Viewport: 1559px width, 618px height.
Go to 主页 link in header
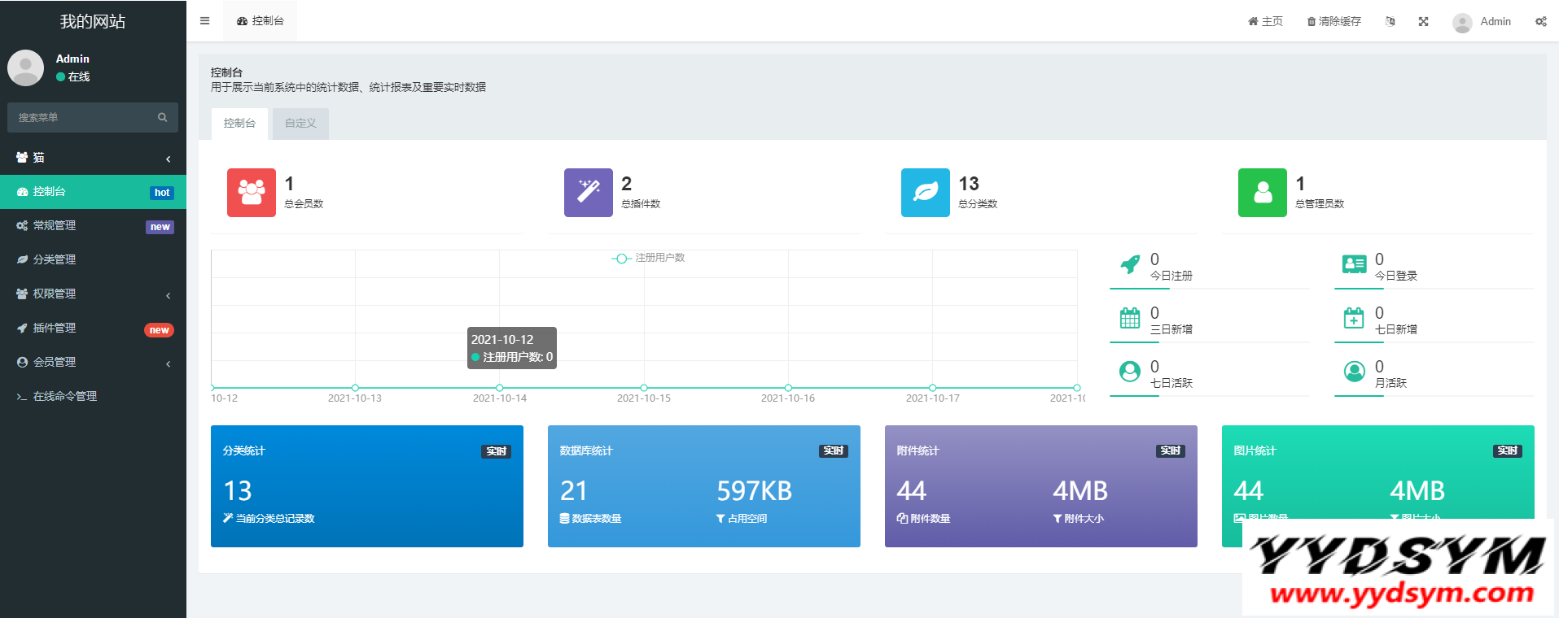click(1265, 22)
